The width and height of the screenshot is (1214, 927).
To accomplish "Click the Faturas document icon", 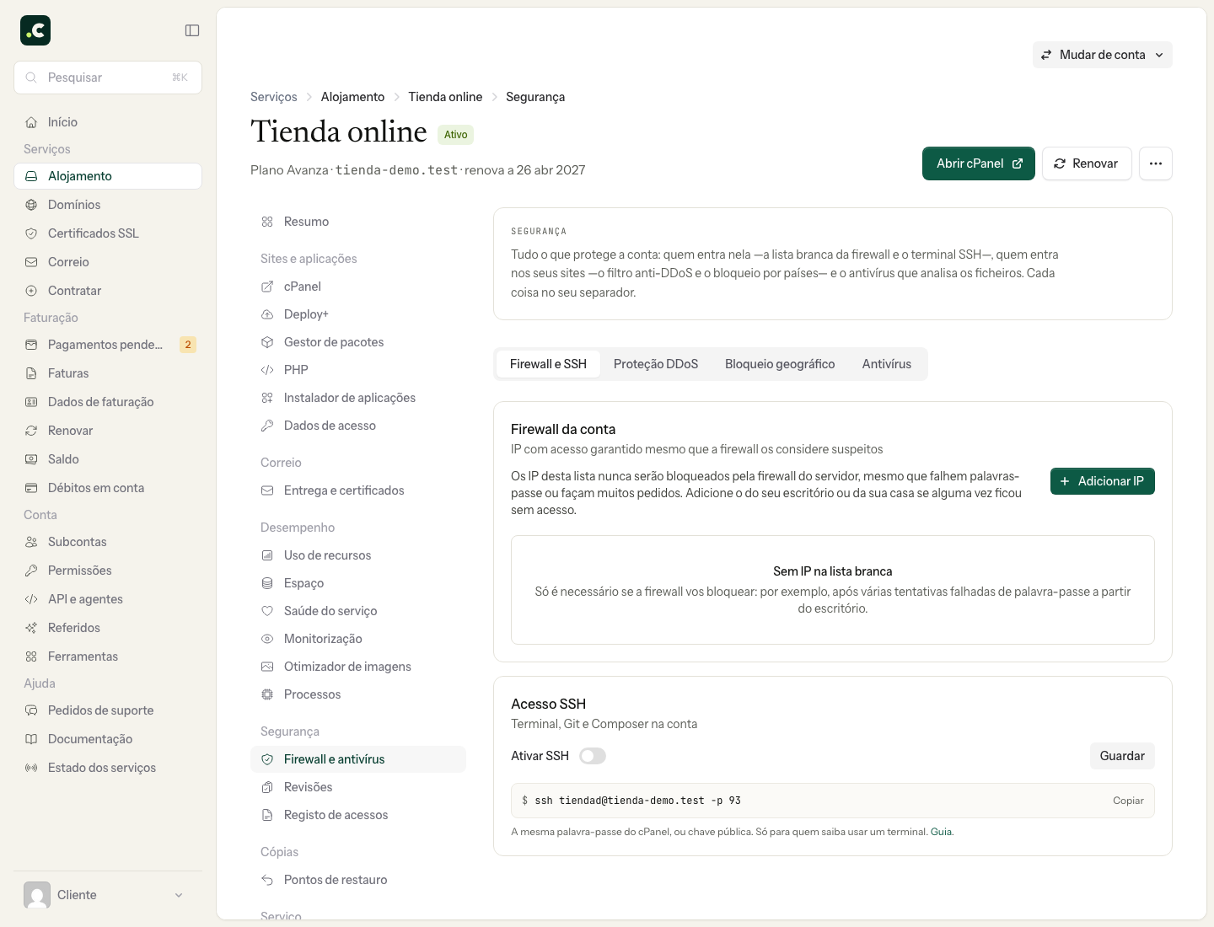I will point(31,373).
